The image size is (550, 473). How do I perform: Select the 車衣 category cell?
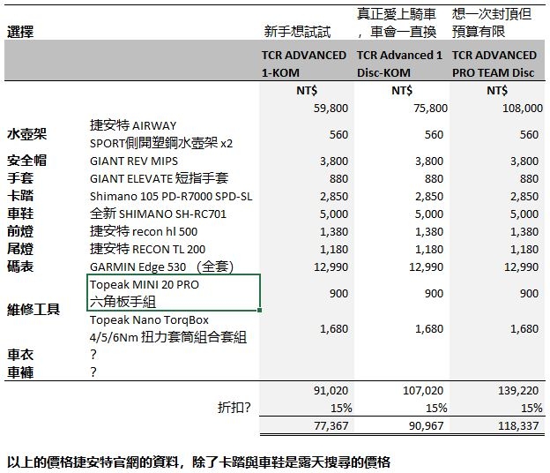(x=20, y=355)
